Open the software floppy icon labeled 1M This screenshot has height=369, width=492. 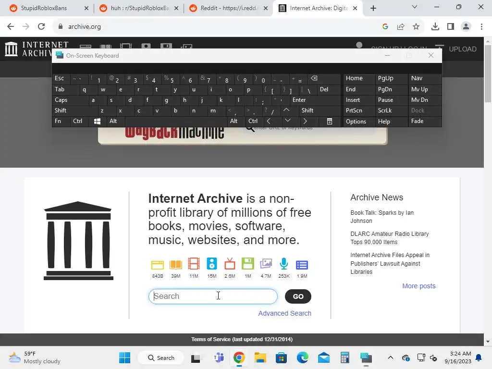click(248, 264)
